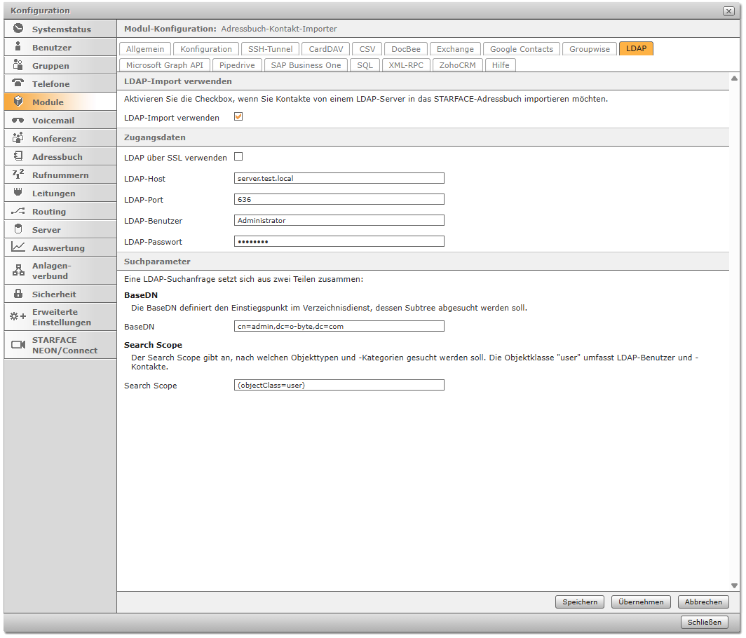Disable LDAP-Import verwenden
Screen dimensions: 746x638
[x=238, y=117]
